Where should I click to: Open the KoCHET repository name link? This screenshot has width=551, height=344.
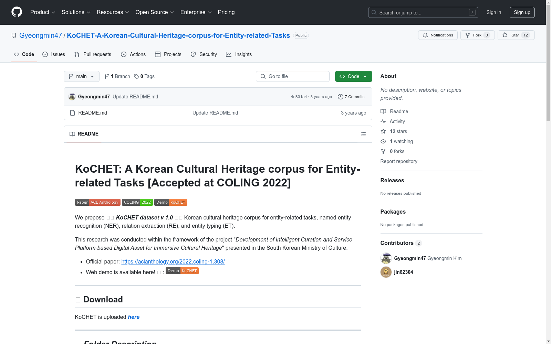(178, 35)
